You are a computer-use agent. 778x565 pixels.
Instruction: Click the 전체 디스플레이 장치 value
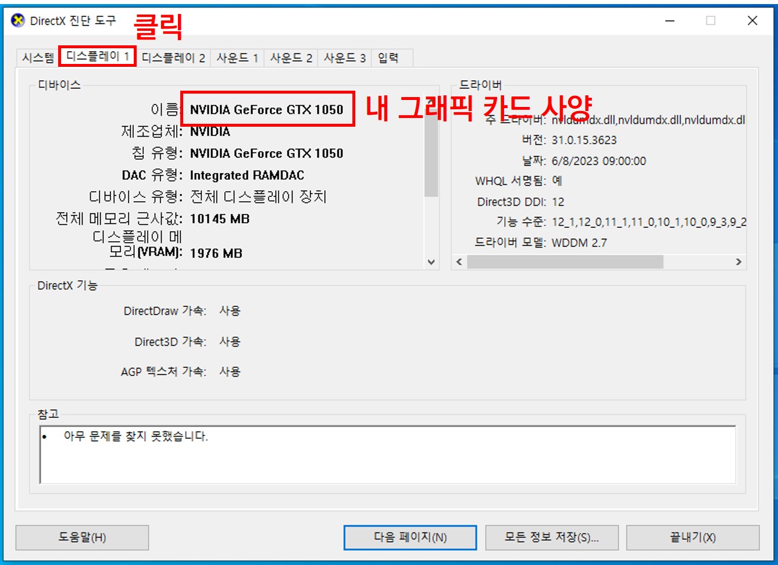tap(258, 197)
